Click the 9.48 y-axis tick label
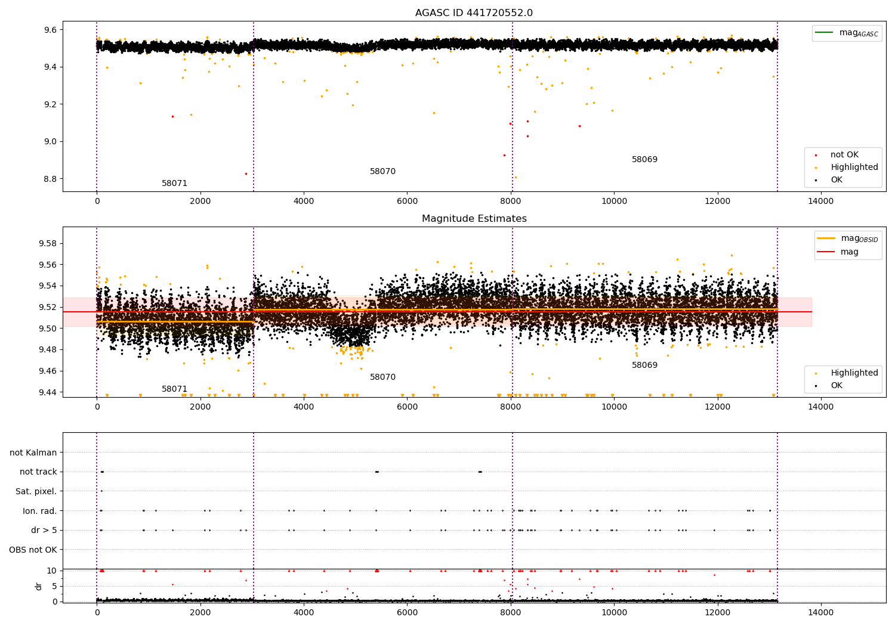Image resolution: width=895 pixels, height=626 pixels. [48, 350]
